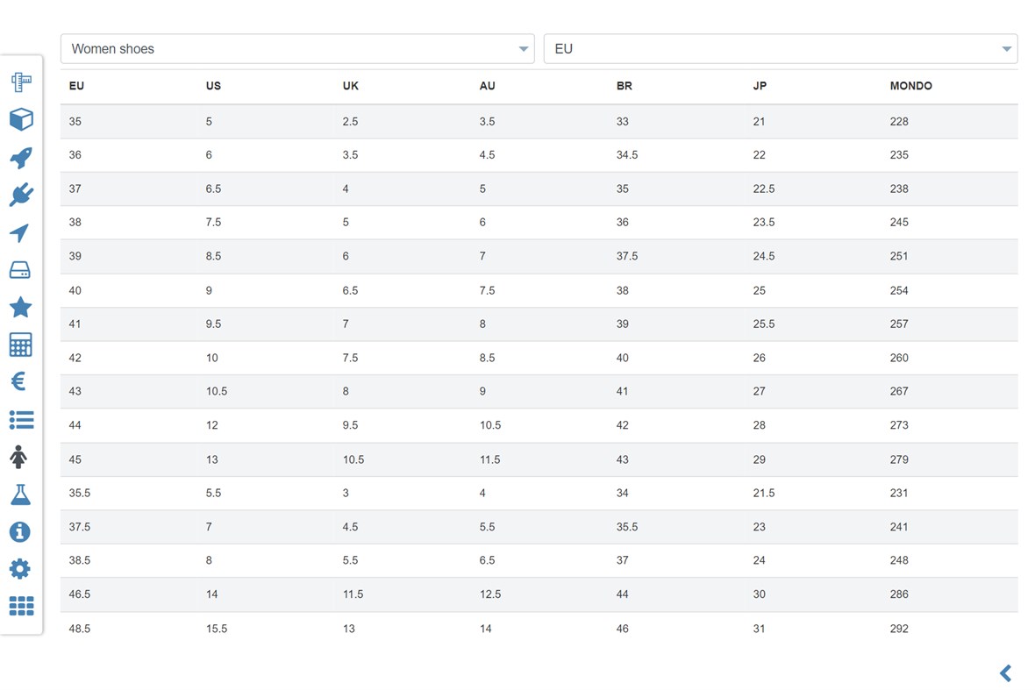Open the calculator icon

point(21,345)
